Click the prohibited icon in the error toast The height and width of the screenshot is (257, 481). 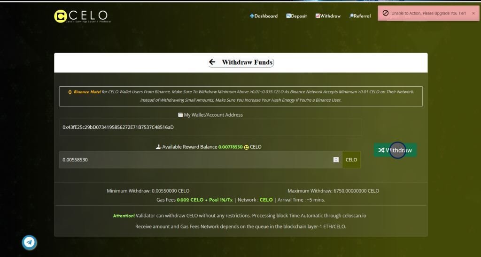point(386,13)
